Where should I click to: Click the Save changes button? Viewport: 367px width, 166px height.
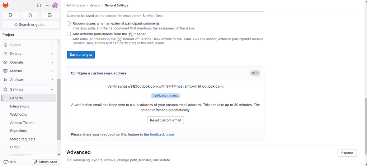(x=81, y=55)
